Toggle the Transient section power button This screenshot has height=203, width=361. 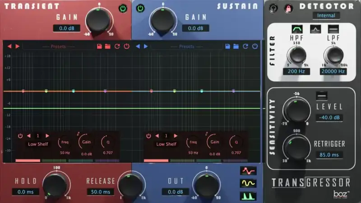click(123, 9)
